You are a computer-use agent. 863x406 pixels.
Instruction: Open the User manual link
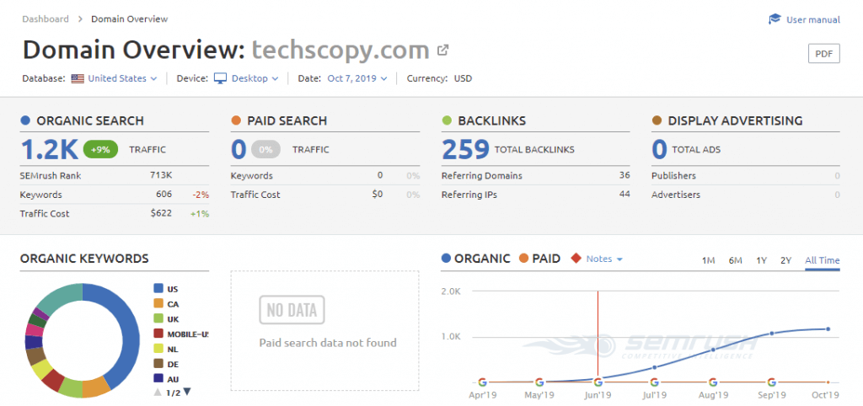(813, 20)
